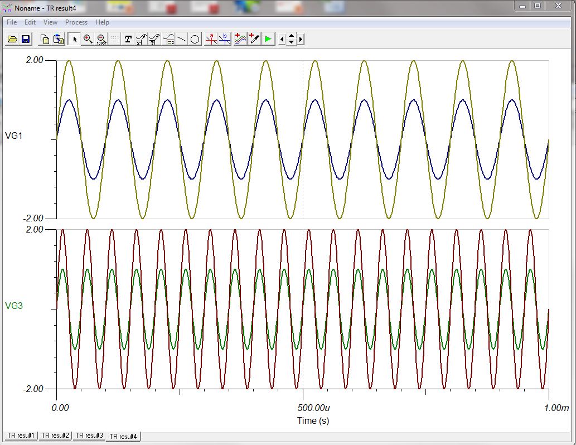The image size is (576, 445).
Task: Select the VG3 curve label
Action: pos(14,306)
